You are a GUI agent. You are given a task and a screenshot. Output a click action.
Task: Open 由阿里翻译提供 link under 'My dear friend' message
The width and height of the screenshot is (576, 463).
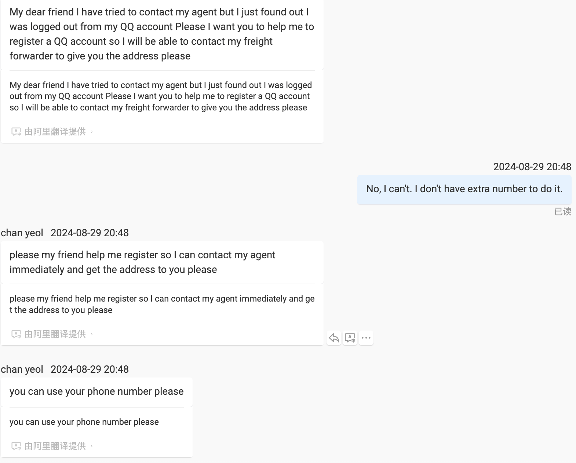tap(55, 132)
